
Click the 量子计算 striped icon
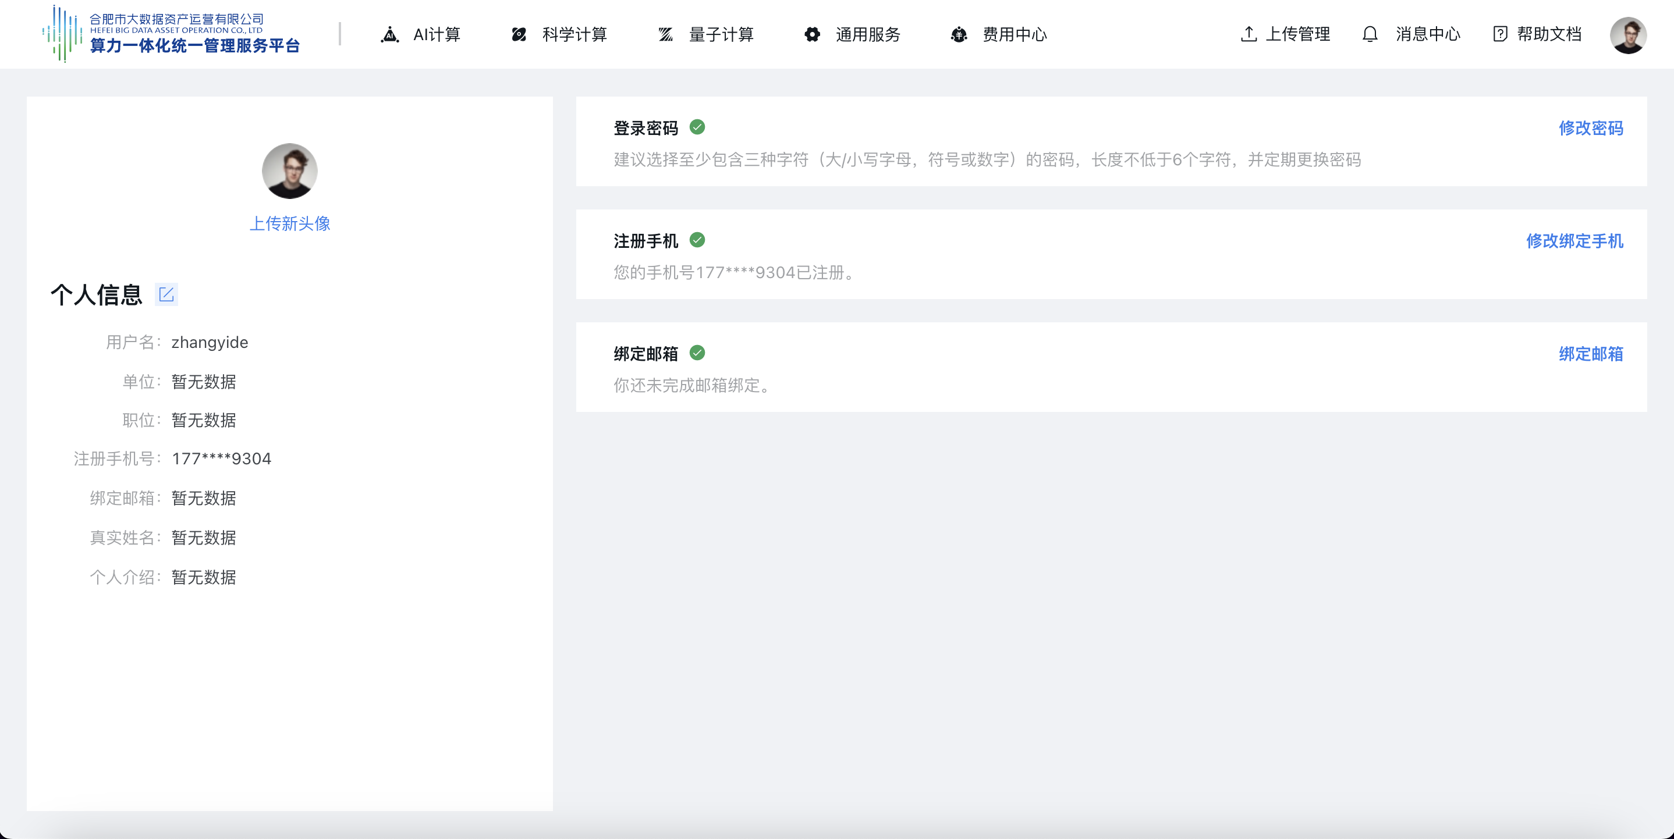click(x=665, y=34)
